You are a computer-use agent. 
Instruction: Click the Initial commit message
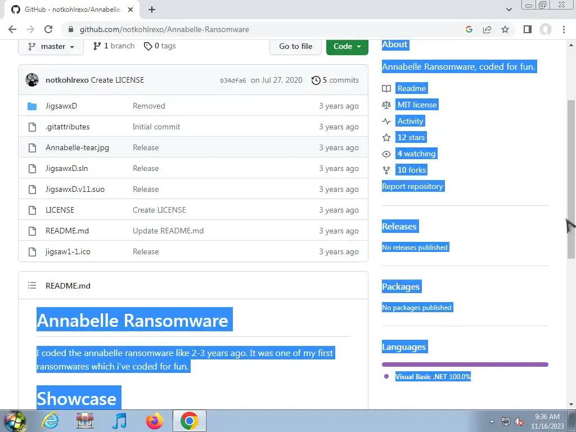(x=156, y=127)
